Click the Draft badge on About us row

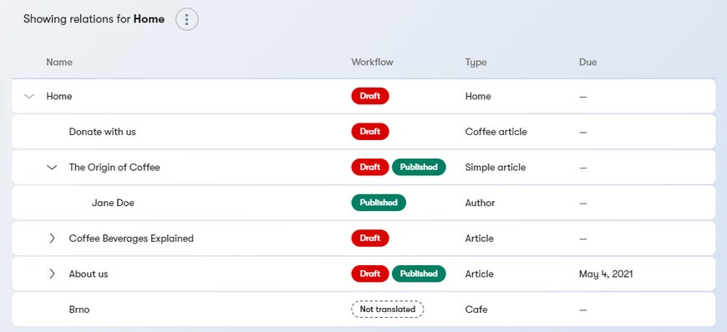click(370, 274)
